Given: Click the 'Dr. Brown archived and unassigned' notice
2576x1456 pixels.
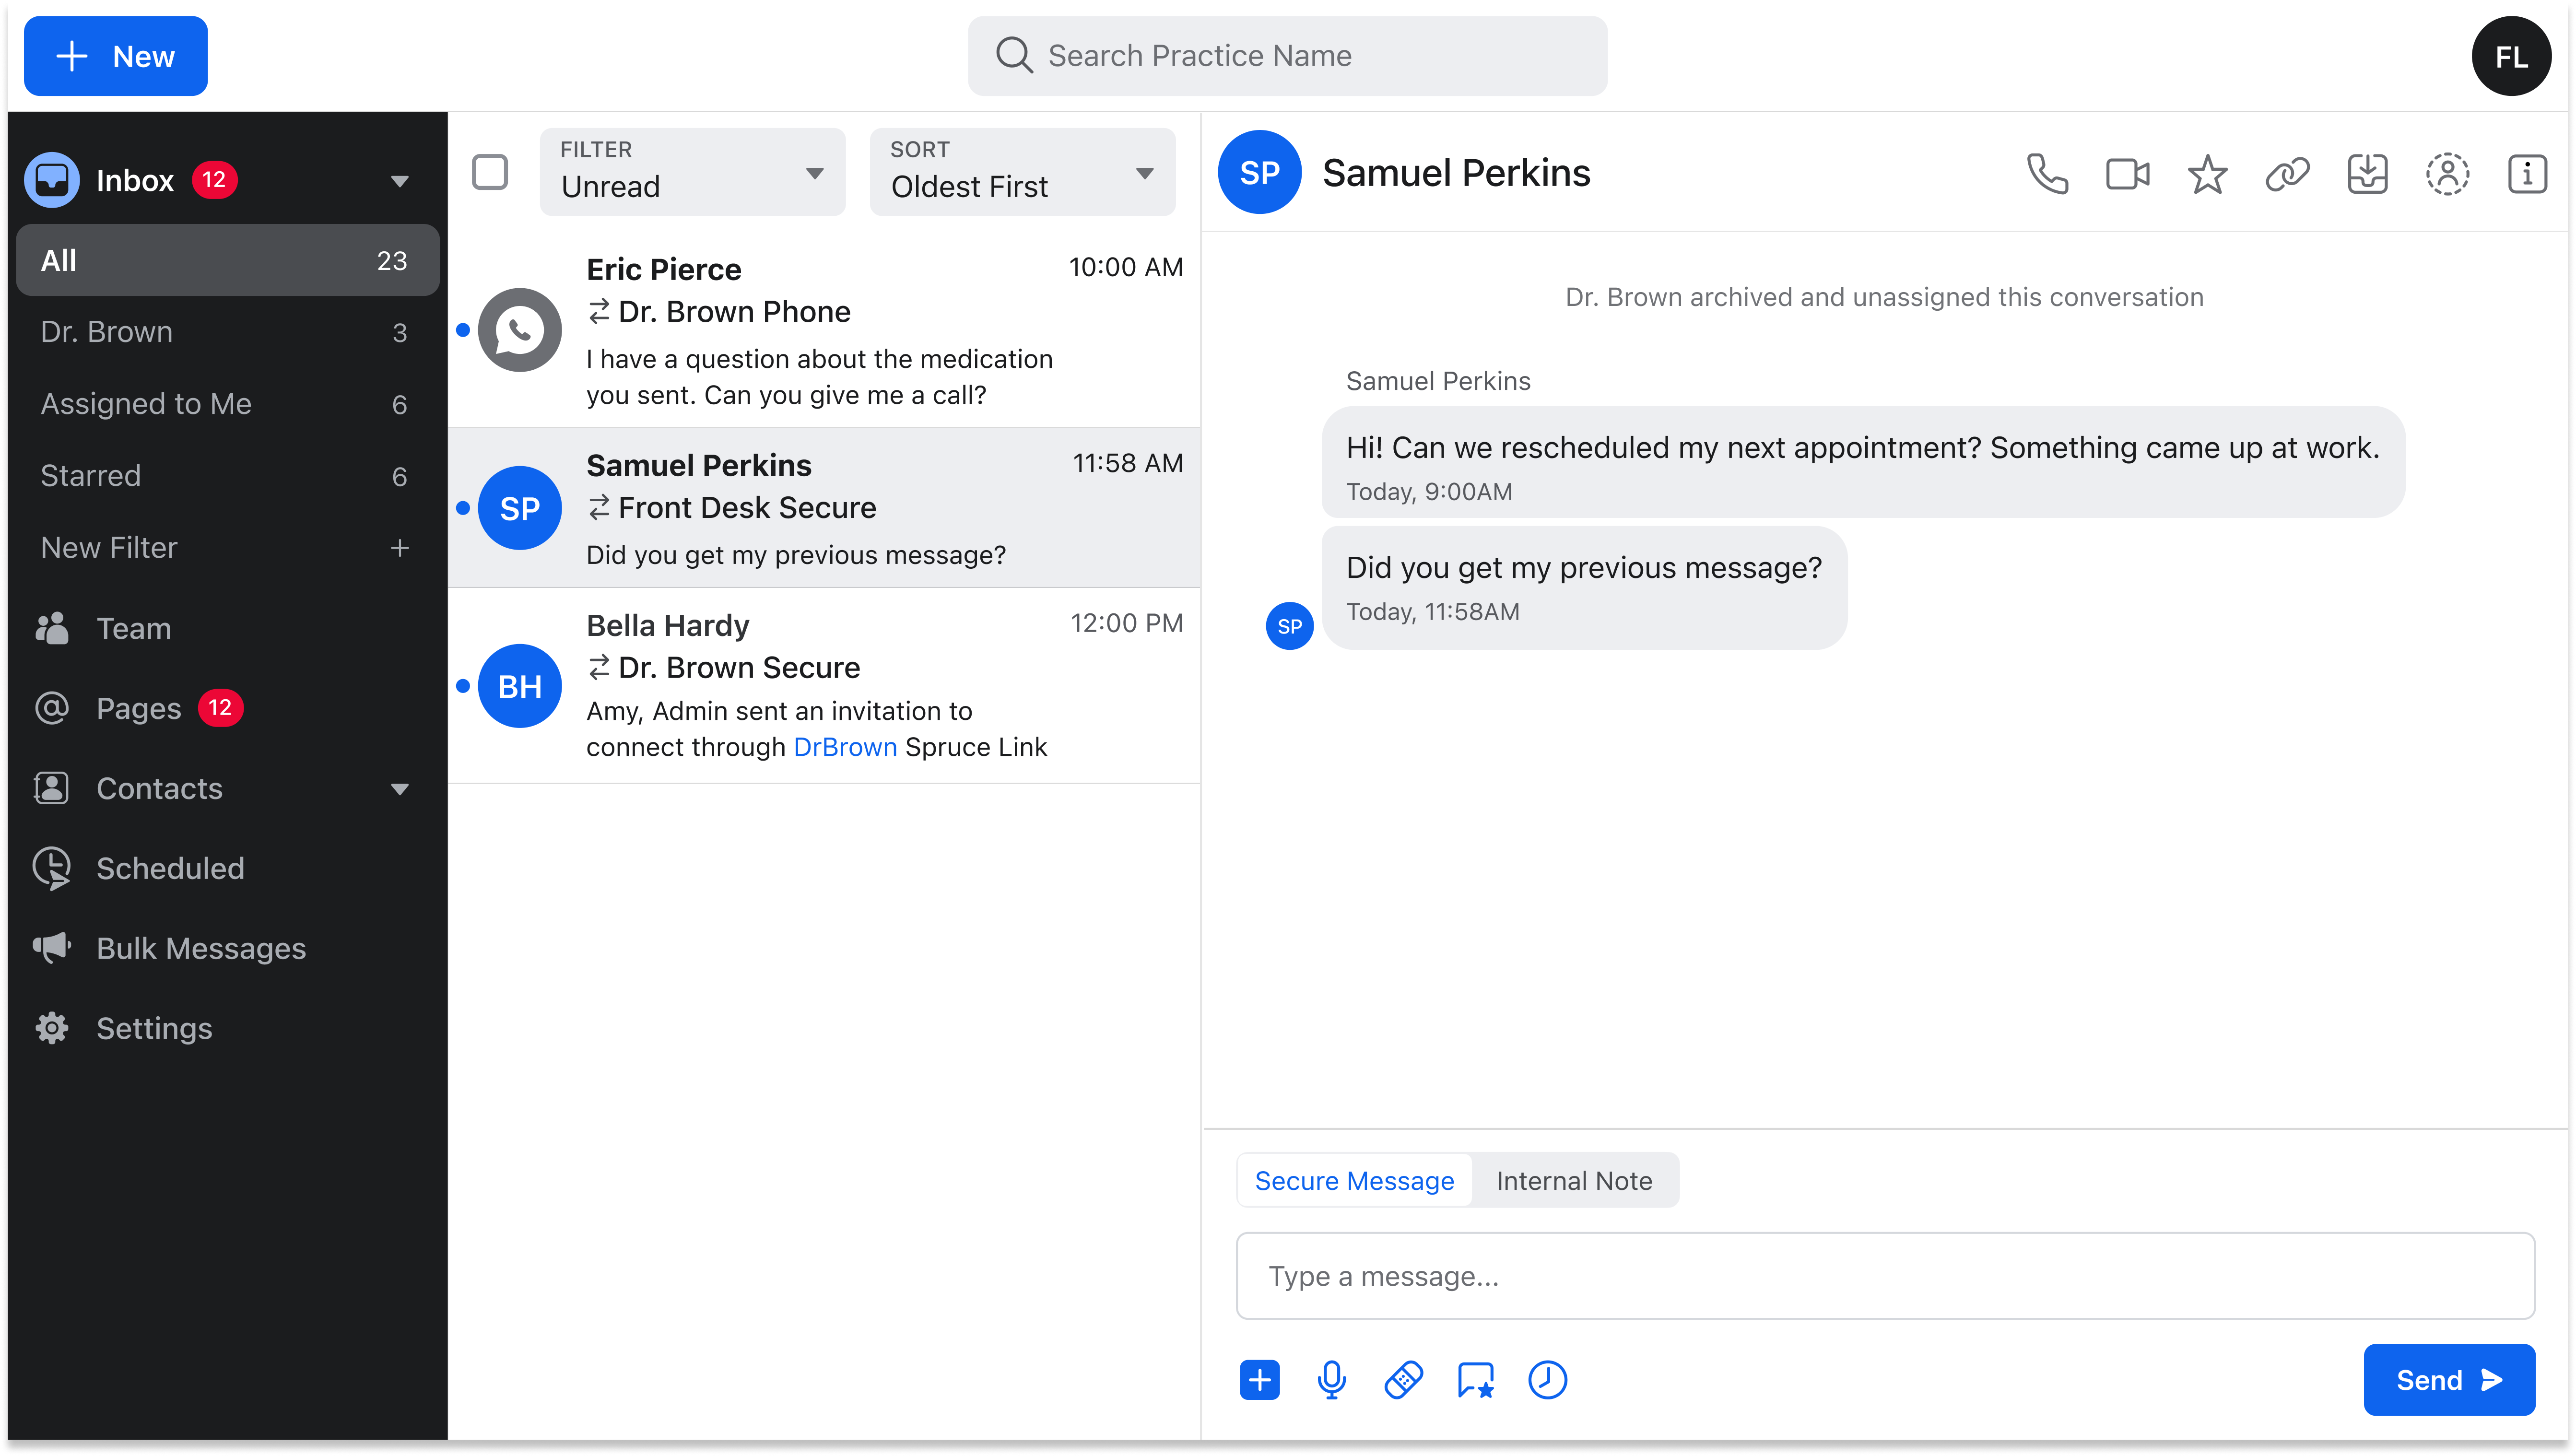Looking at the screenshot, I should [x=1884, y=297].
